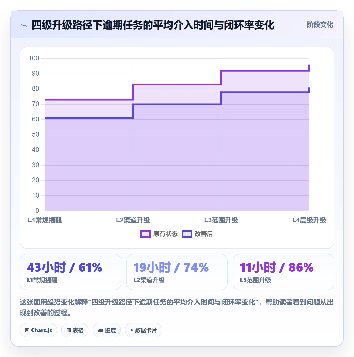
Task: Toggle the 原有状态 legend series
Action: point(159,234)
